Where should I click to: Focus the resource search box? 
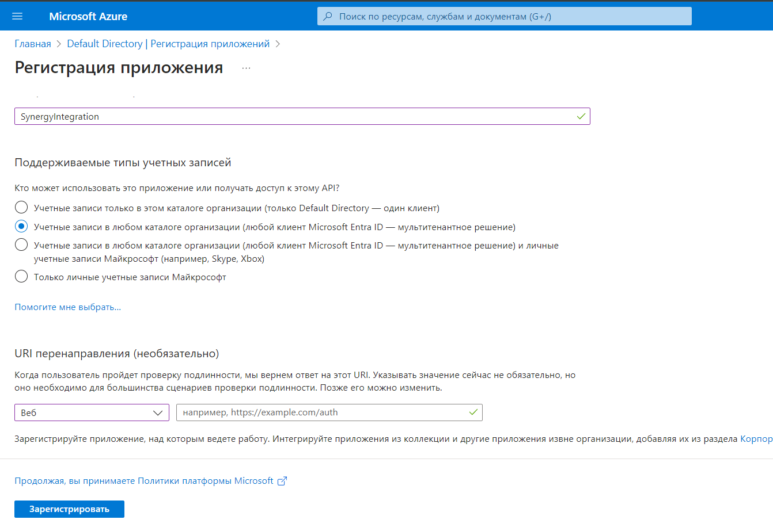504,17
